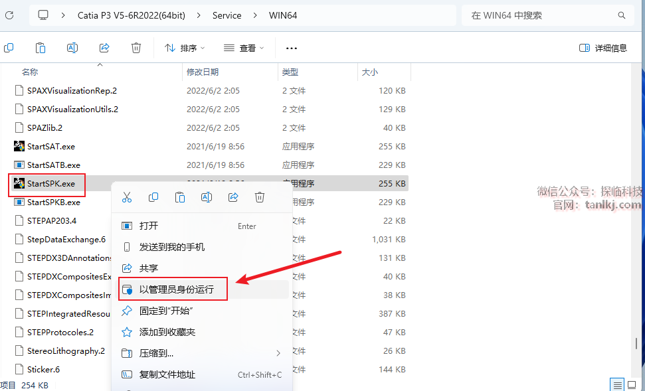
Task: Select SPAXVisualizationUtils.2 file
Action: (x=72, y=109)
